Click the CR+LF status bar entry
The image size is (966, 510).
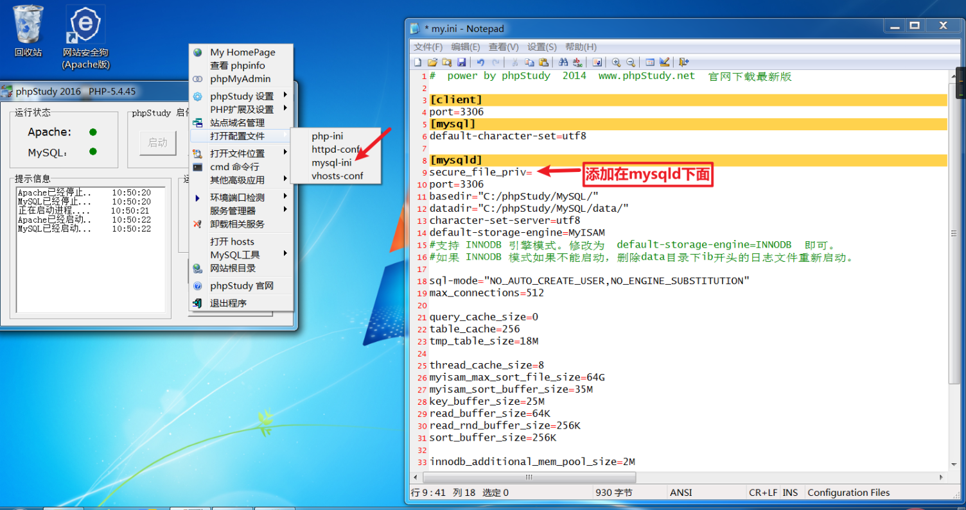(763, 493)
